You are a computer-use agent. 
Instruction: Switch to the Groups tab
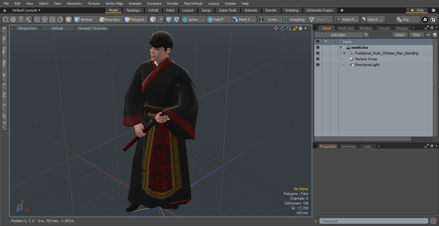[x=384, y=28]
